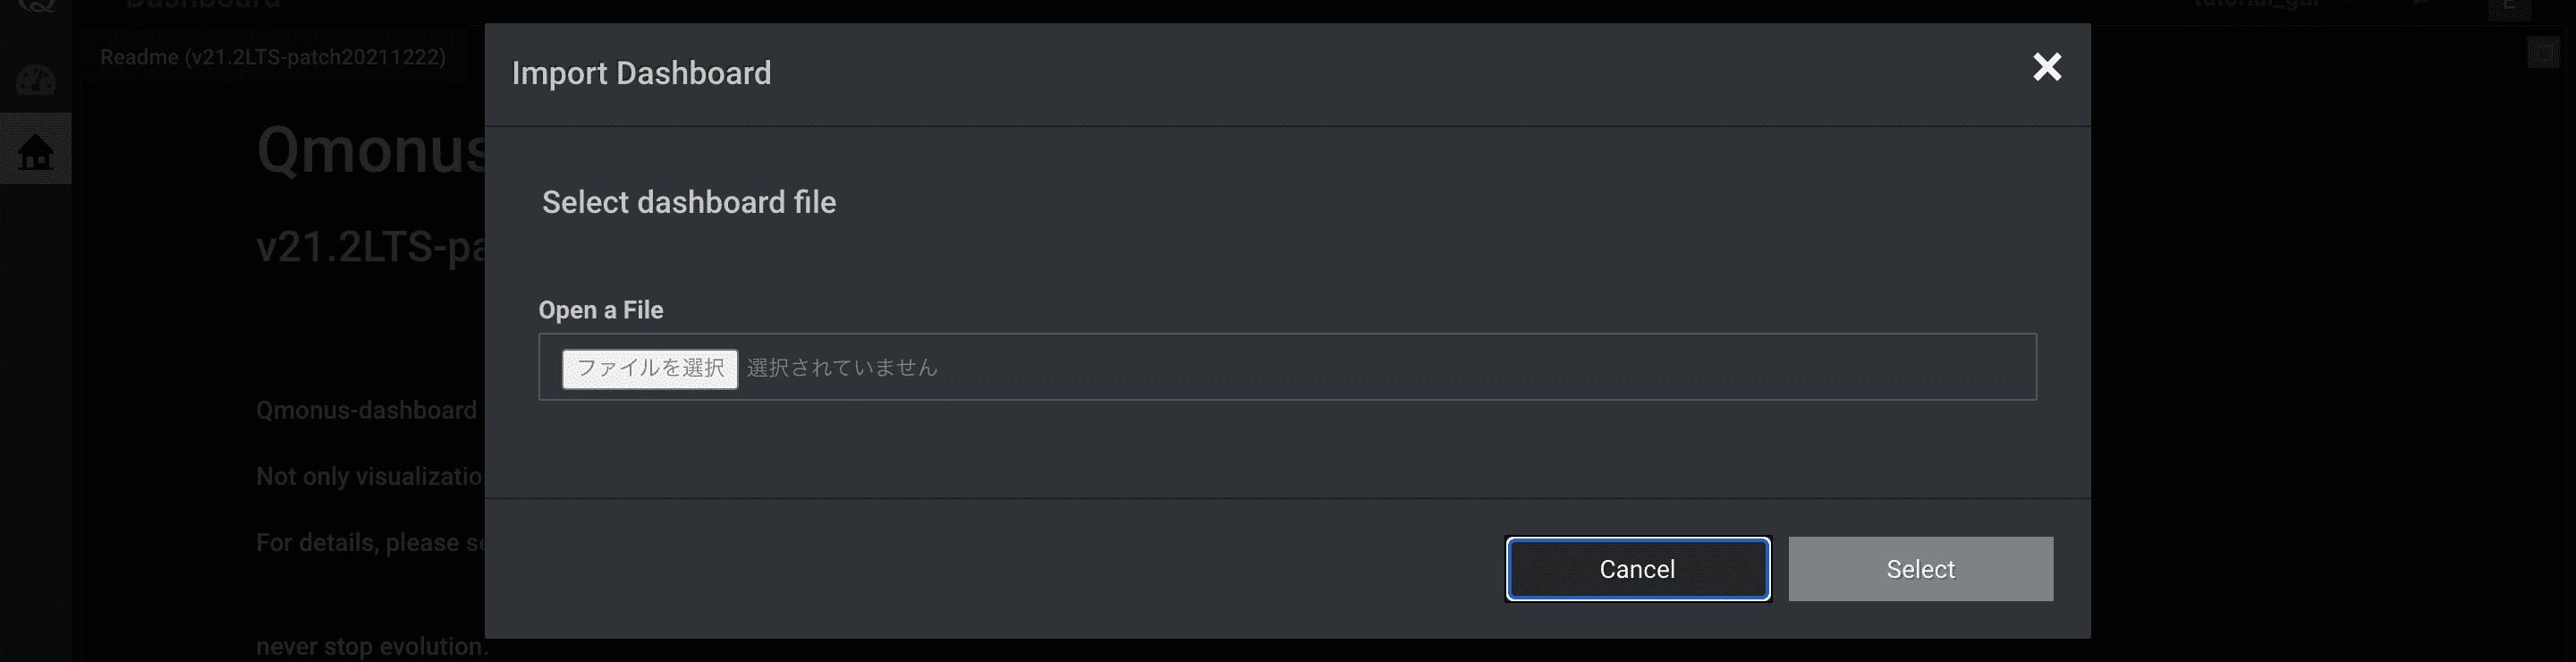
Task: Click the flag icon in the top bar
Action: pos(2420,4)
